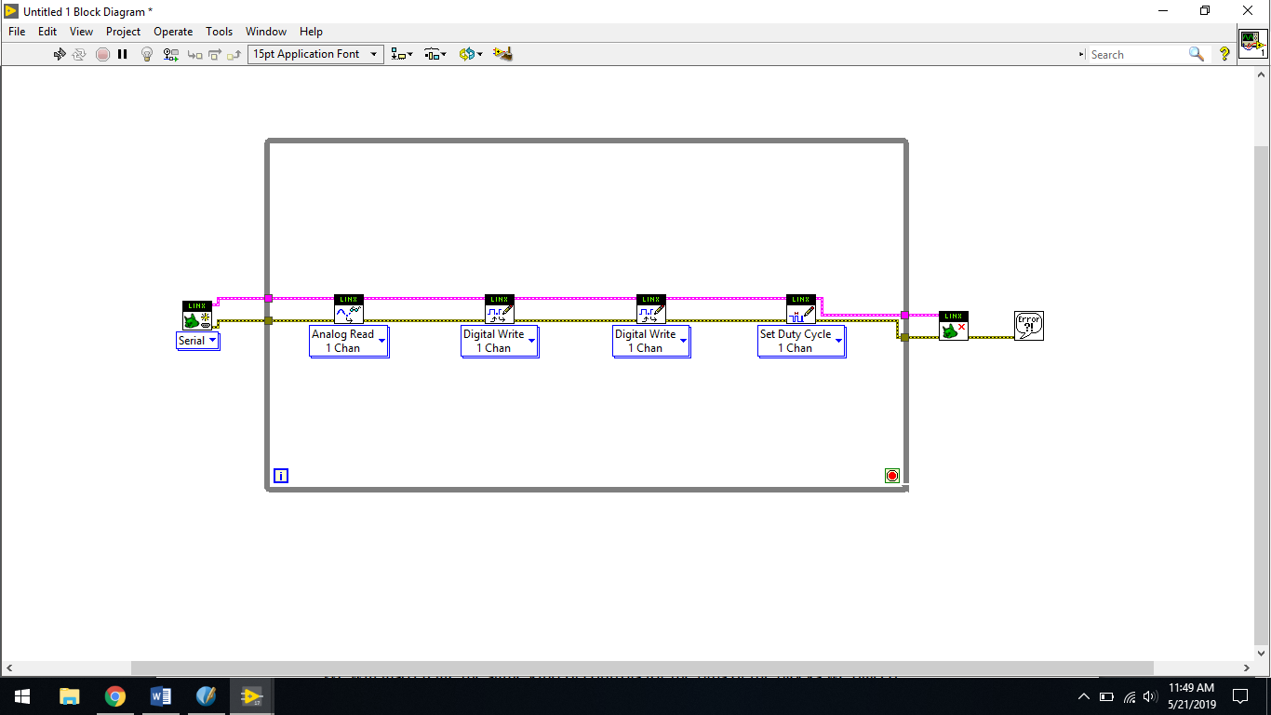This screenshot has height=715, width=1271.
Task: Select the LINX Analog Read node
Action: pyautogui.click(x=349, y=309)
